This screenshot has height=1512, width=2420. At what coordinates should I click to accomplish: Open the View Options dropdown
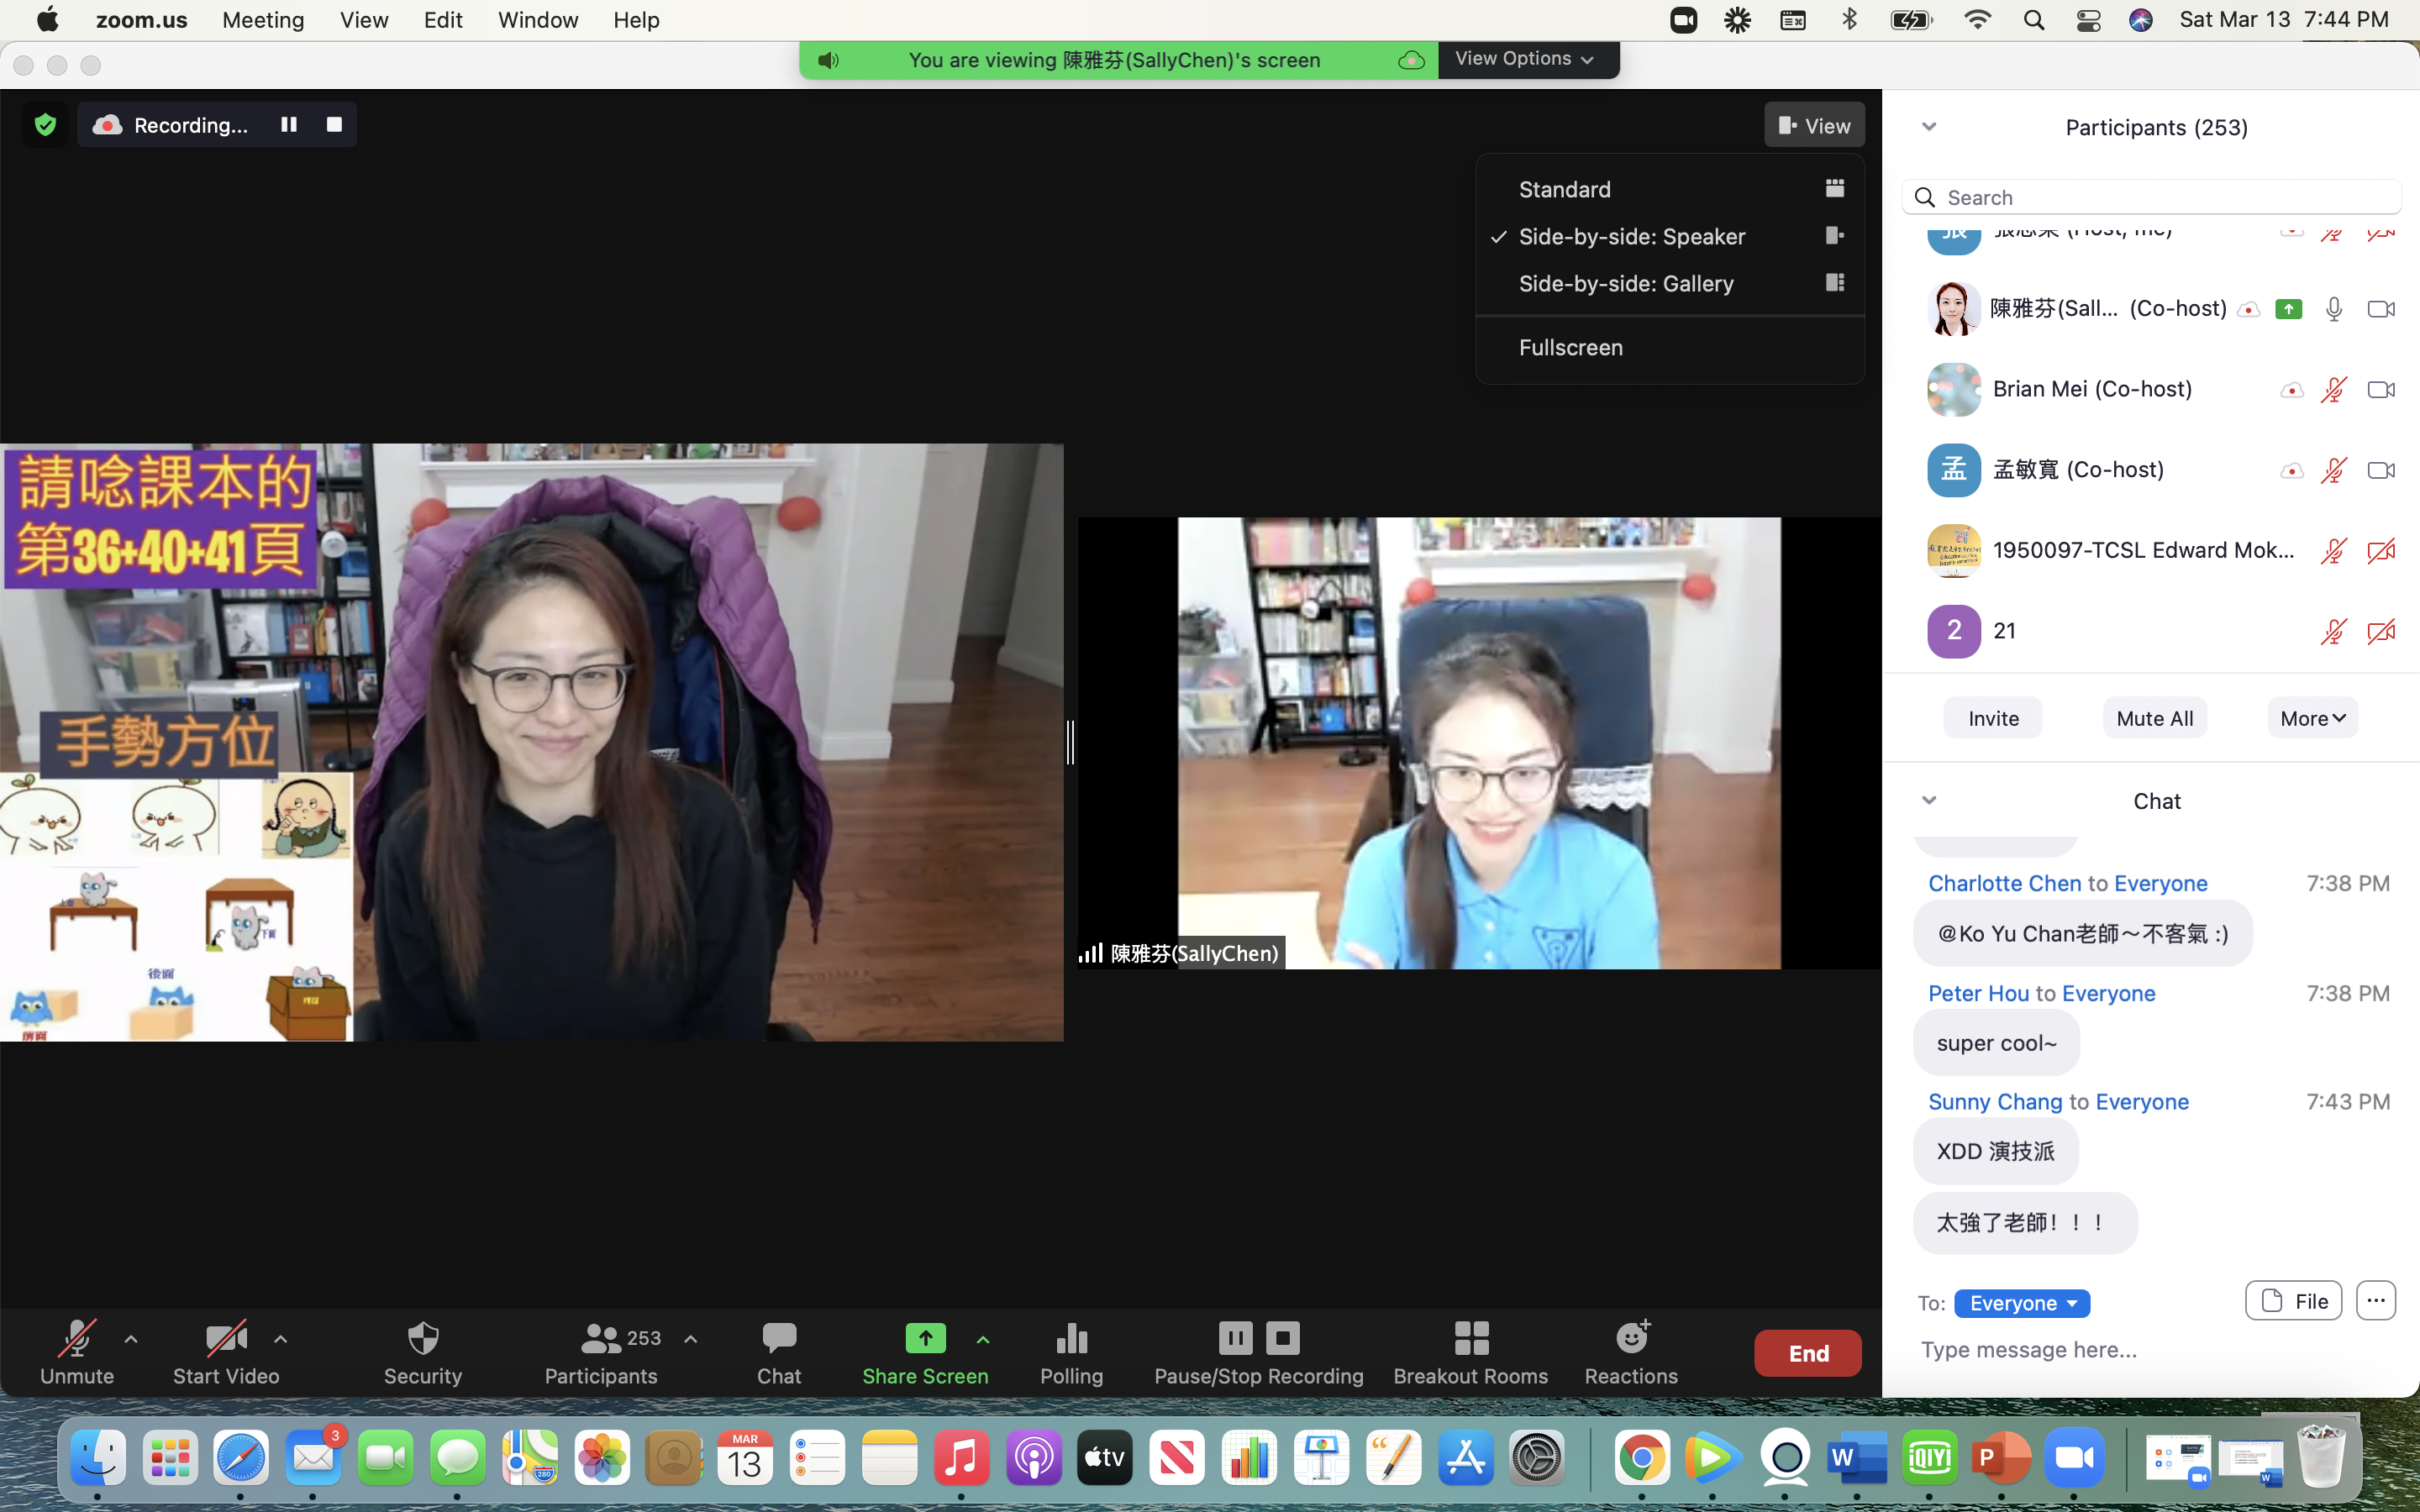(x=1526, y=59)
